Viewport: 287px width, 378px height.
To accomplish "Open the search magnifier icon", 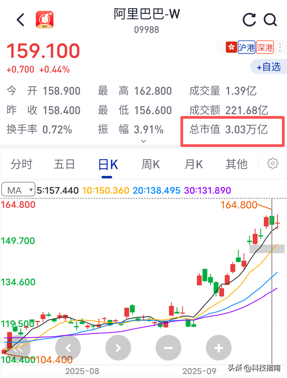I will 270,20.
